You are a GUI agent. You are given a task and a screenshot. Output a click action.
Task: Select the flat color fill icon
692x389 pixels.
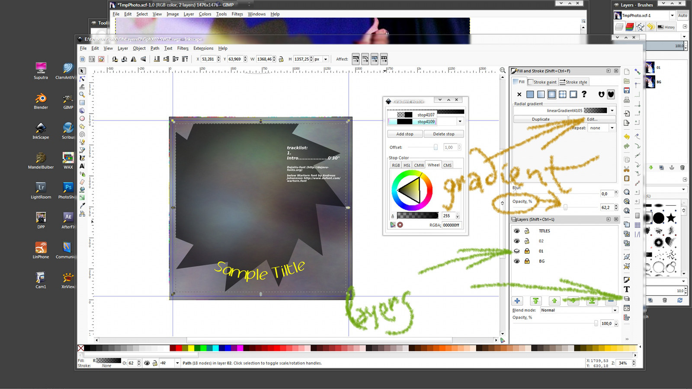530,95
